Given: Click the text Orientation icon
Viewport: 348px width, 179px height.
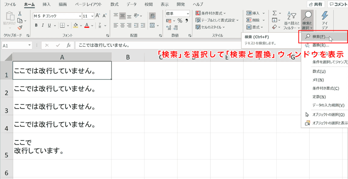Looking at the screenshot, I should coord(137,16).
